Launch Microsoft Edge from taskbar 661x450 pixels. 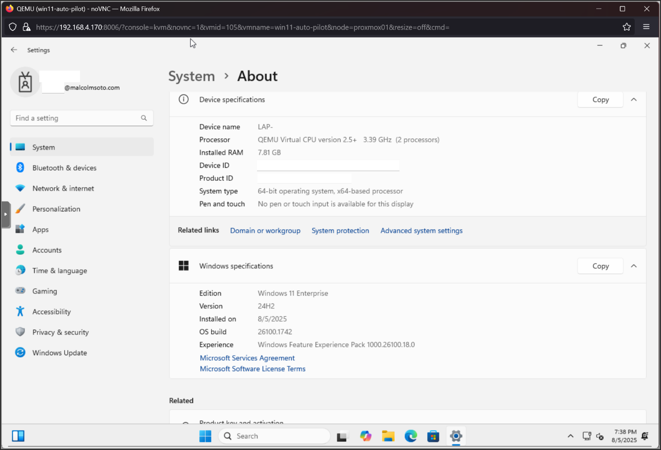pyautogui.click(x=410, y=436)
